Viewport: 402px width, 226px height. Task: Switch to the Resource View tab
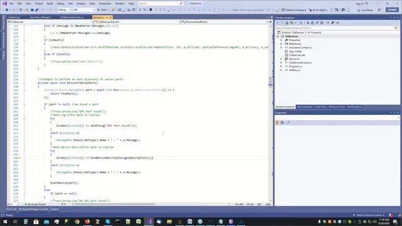click(x=337, y=107)
